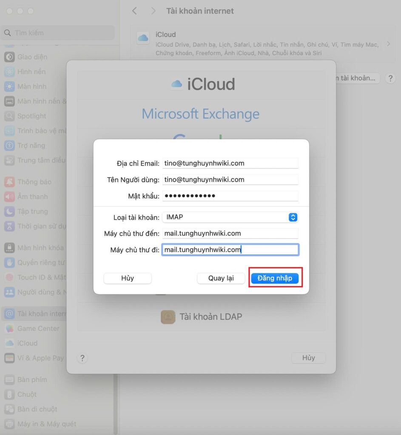This screenshot has height=435, width=401.
Task: Click the Game Center sidebar icon
Action: [x=9, y=328]
